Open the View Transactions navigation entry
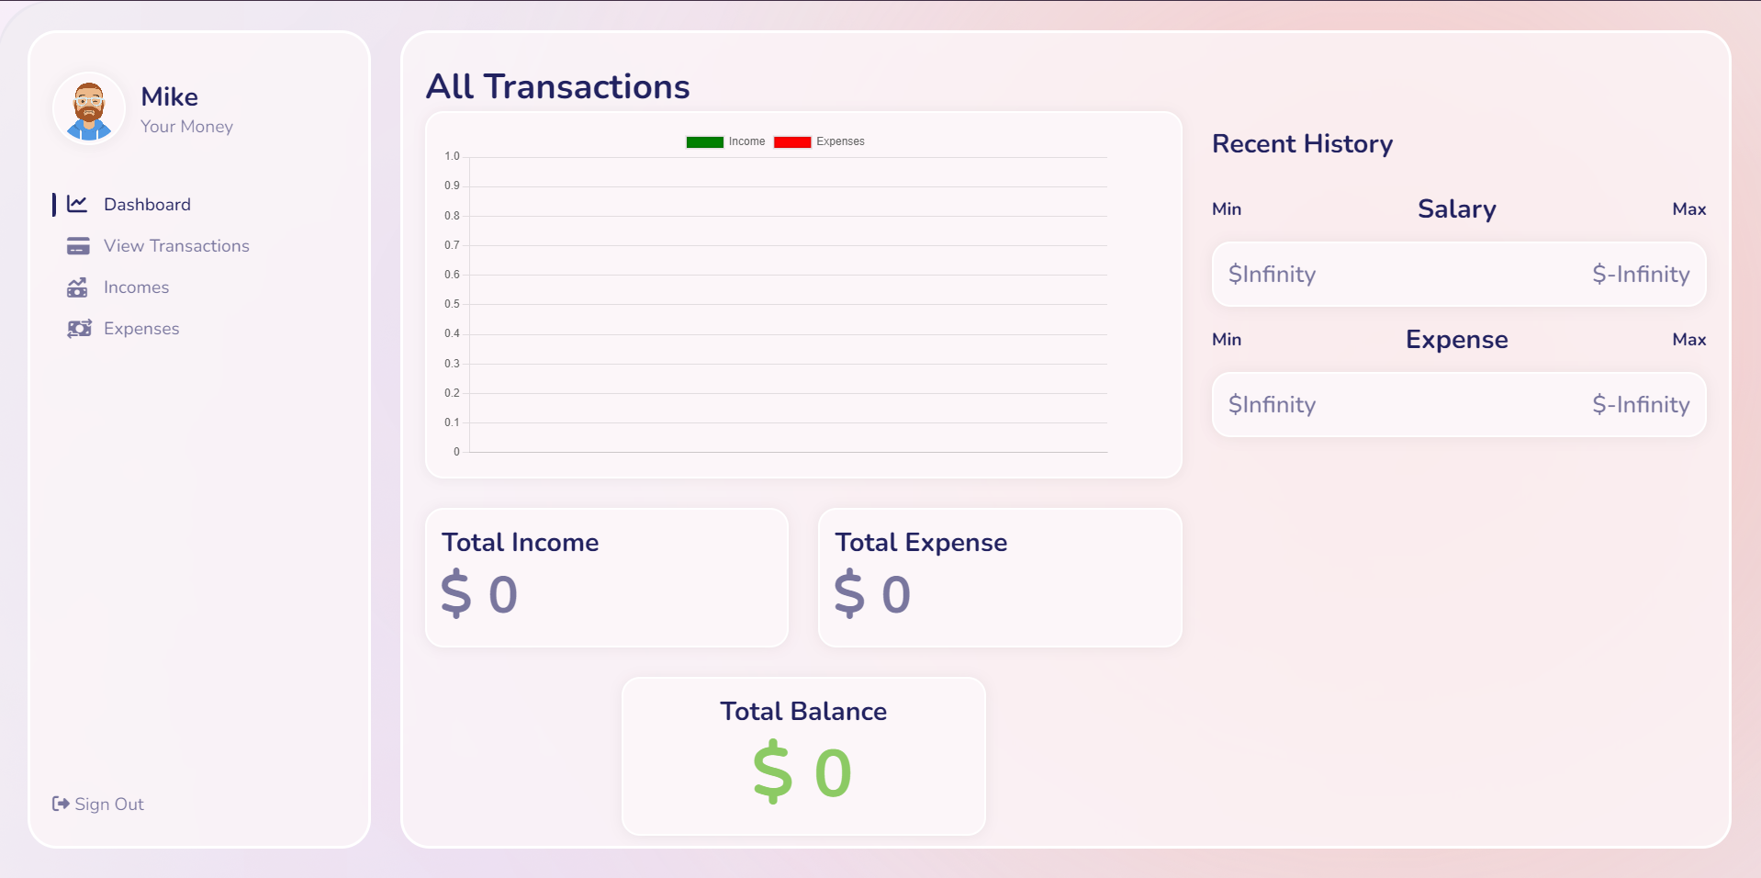Screen dimensions: 1761x878 click(176, 246)
